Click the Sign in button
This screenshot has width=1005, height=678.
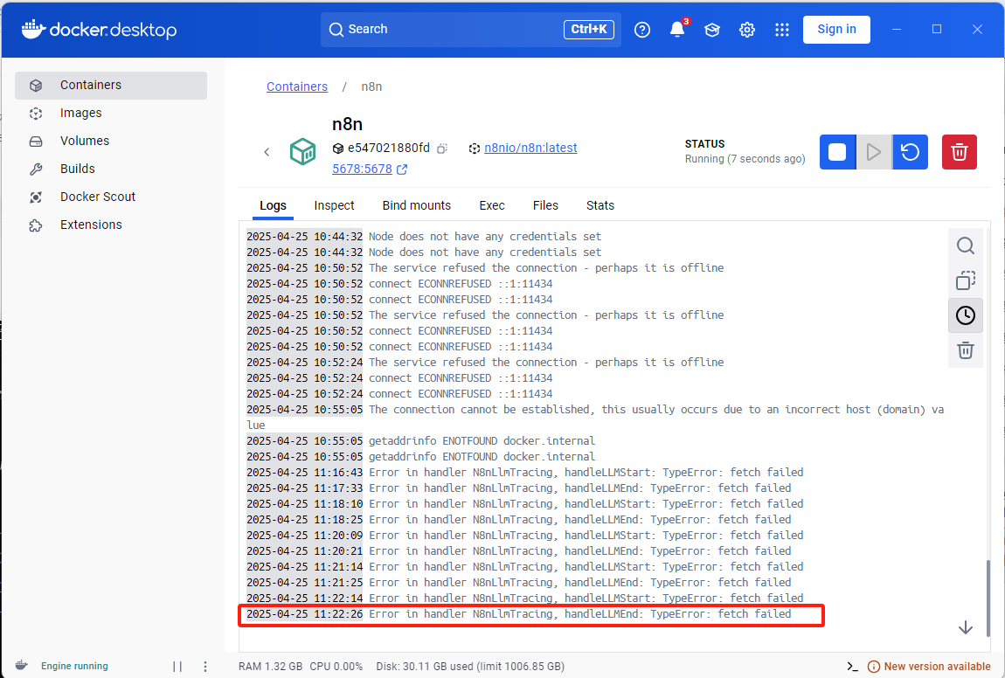coord(836,30)
